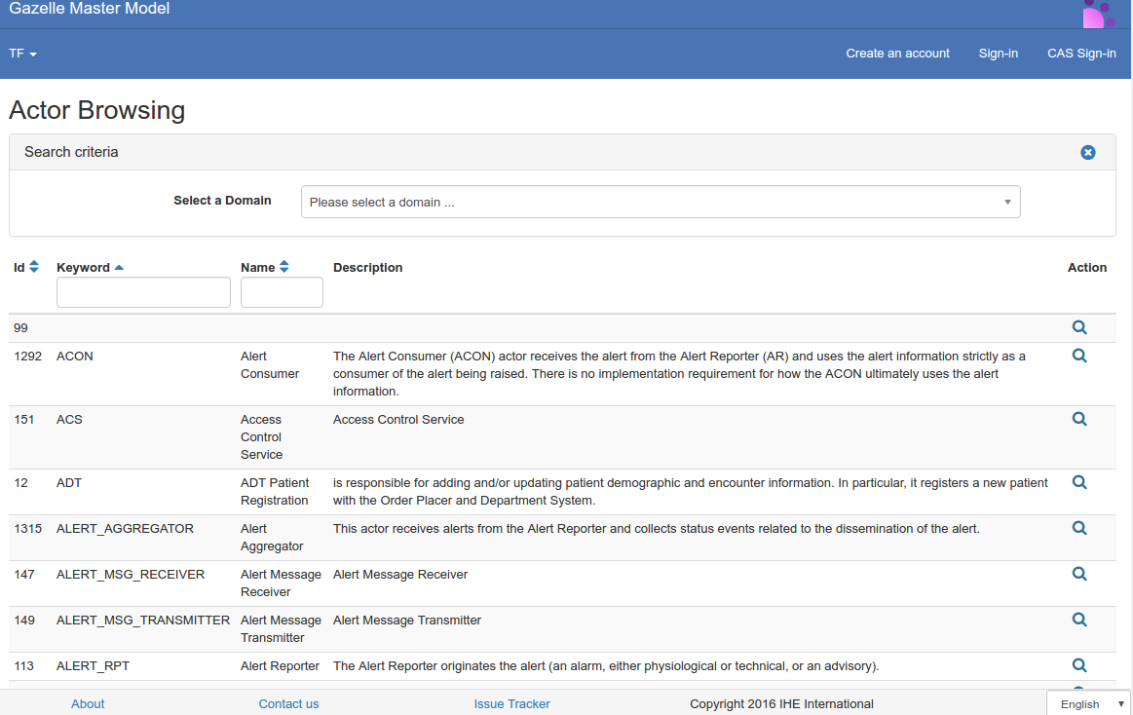Click magnifier icon for ADT Patient Registration
Screen dimensions: 1133x715
(x=1078, y=482)
